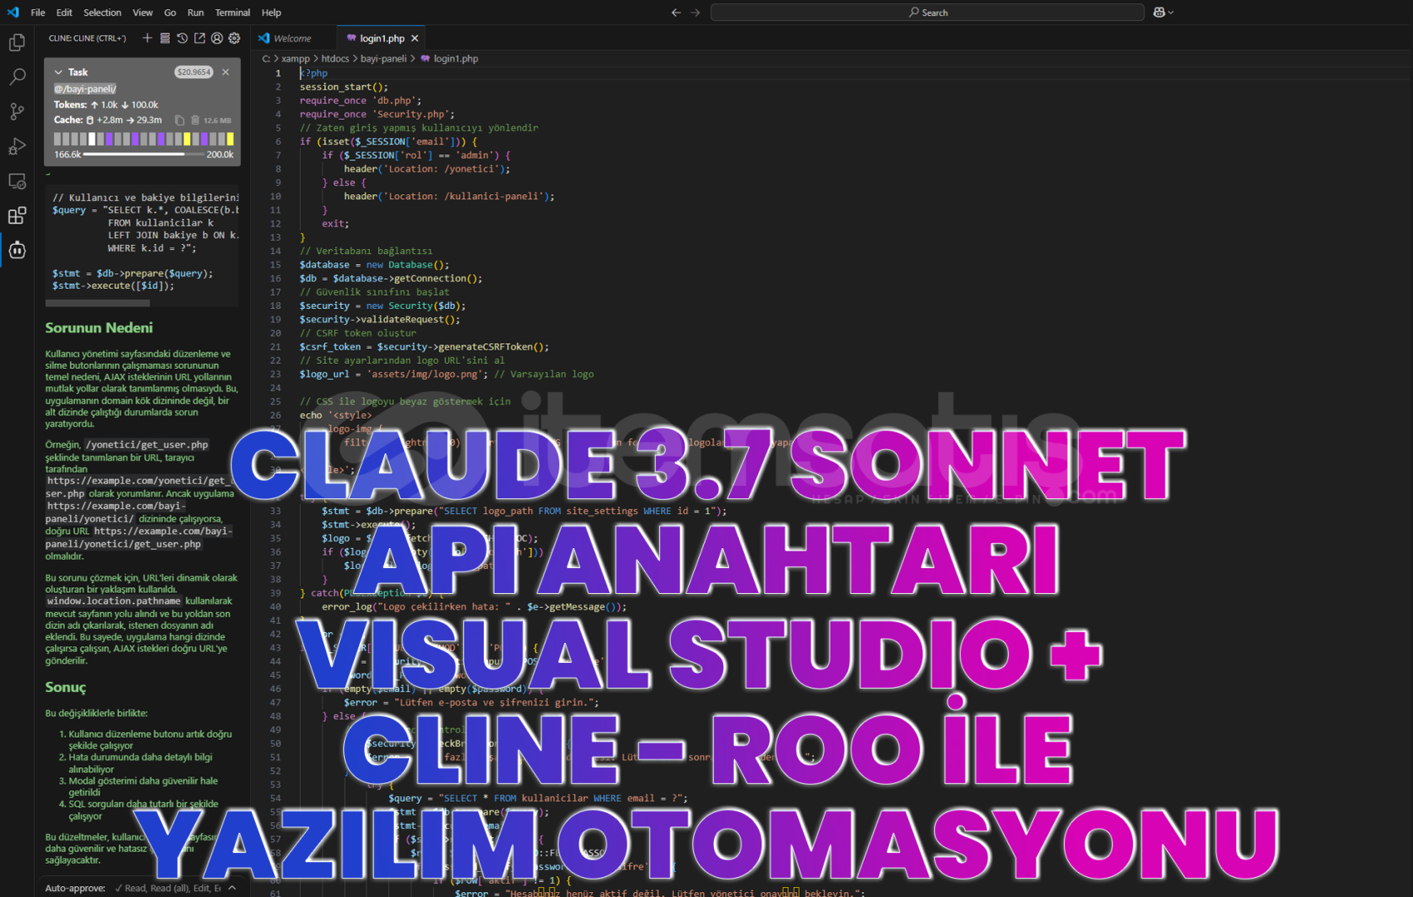
Task: Click the title bar Search field
Action: coord(928,12)
